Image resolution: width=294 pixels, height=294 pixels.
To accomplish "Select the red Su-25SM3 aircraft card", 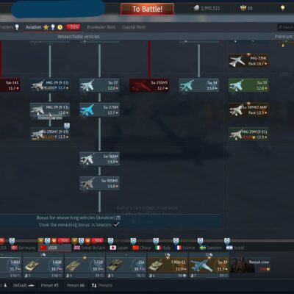I will (x=149, y=85).
